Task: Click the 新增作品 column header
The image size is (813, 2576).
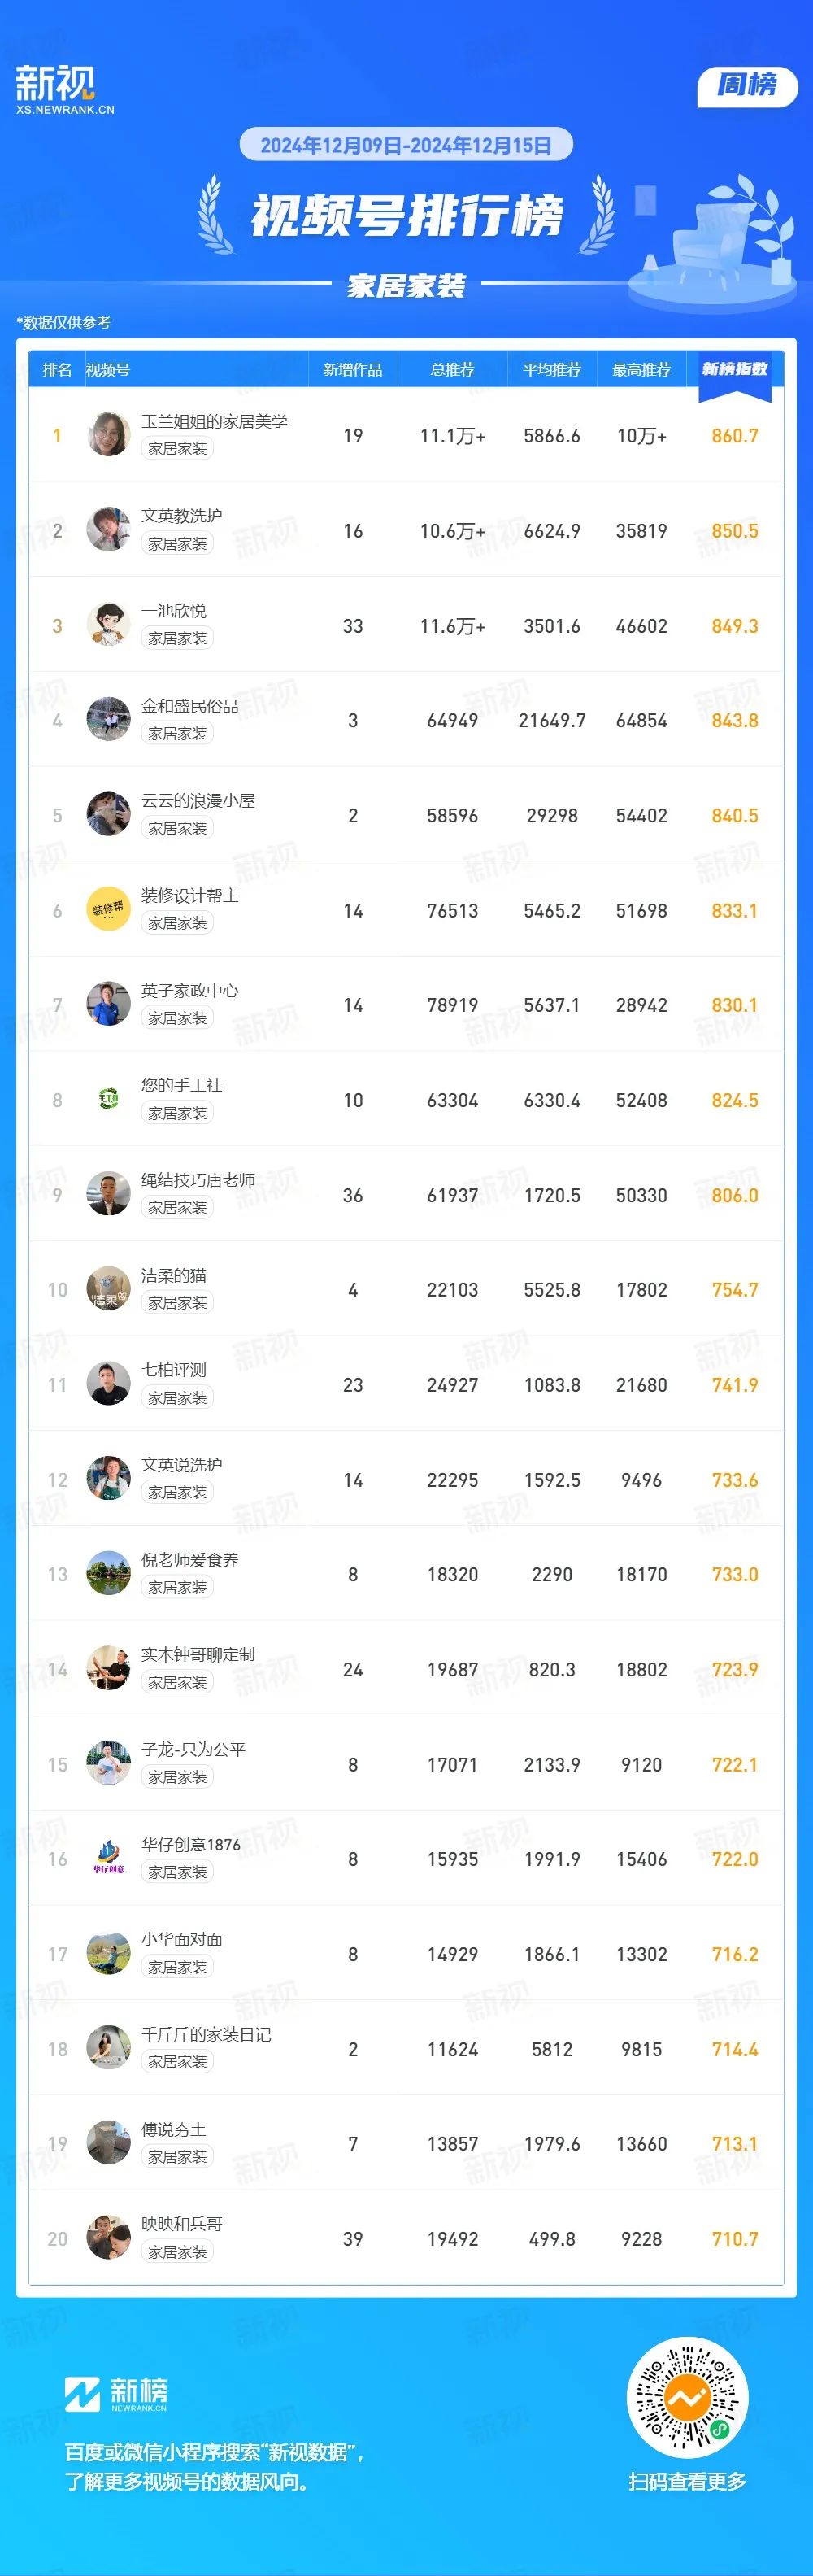Action: click(x=352, y=370)
